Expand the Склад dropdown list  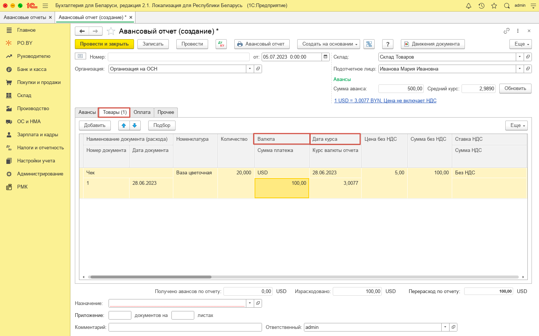(520, 57)
